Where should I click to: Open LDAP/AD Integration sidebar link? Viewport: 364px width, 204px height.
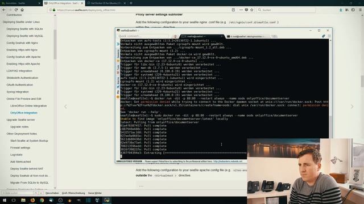click(19, 71)
